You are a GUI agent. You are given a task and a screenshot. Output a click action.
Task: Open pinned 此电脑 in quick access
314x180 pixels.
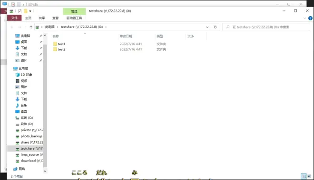point(25,36)
